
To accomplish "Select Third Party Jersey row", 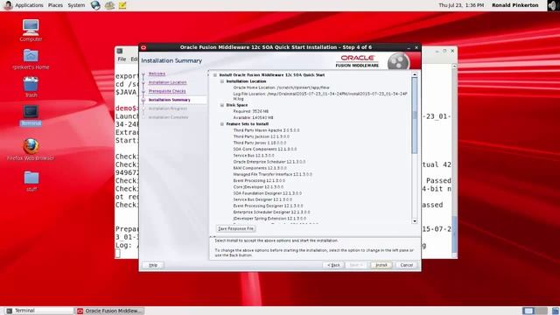I will pyautogui.click(x=260, y=143).
